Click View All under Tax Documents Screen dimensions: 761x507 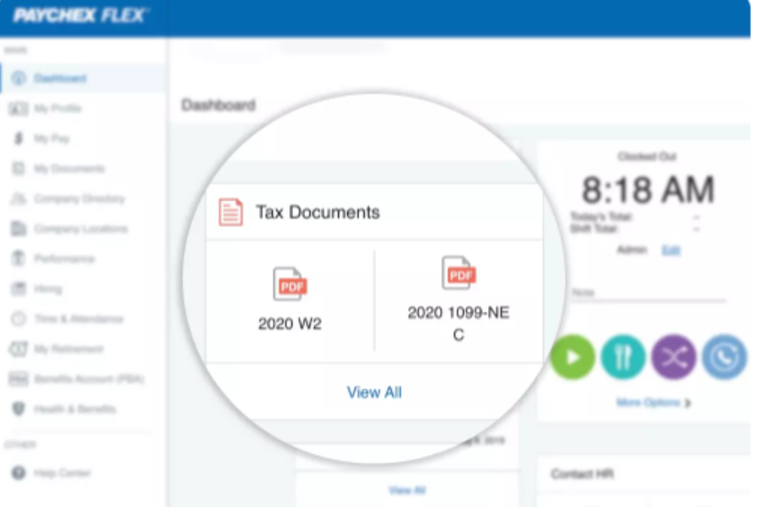tap(374, 392)
